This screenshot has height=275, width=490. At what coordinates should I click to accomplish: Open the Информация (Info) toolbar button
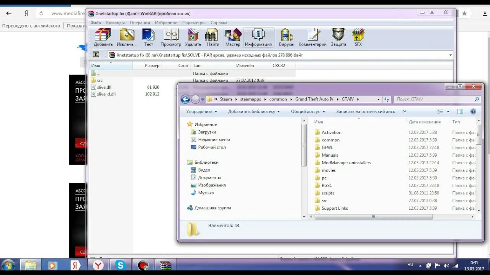pyautogui.click(x=258, y=37)
